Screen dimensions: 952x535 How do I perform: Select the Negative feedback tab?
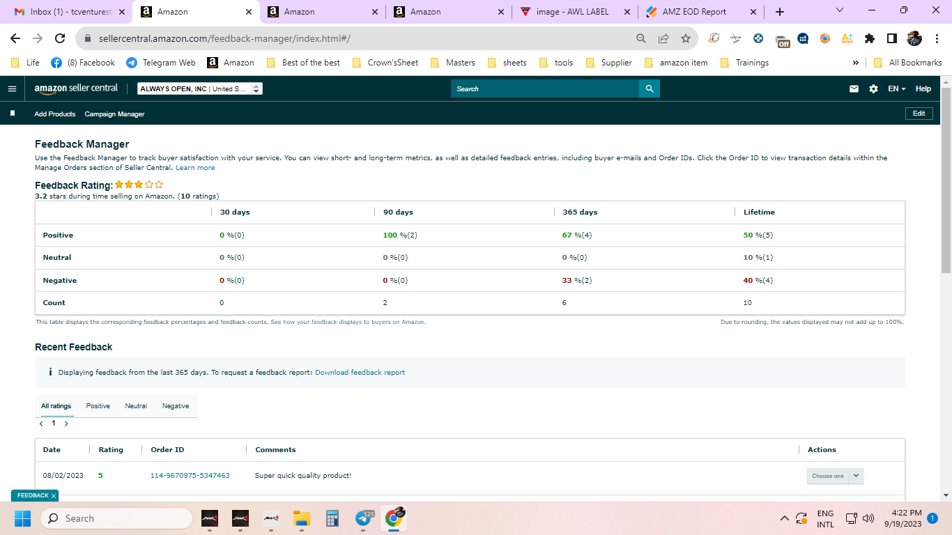[176, 406]
